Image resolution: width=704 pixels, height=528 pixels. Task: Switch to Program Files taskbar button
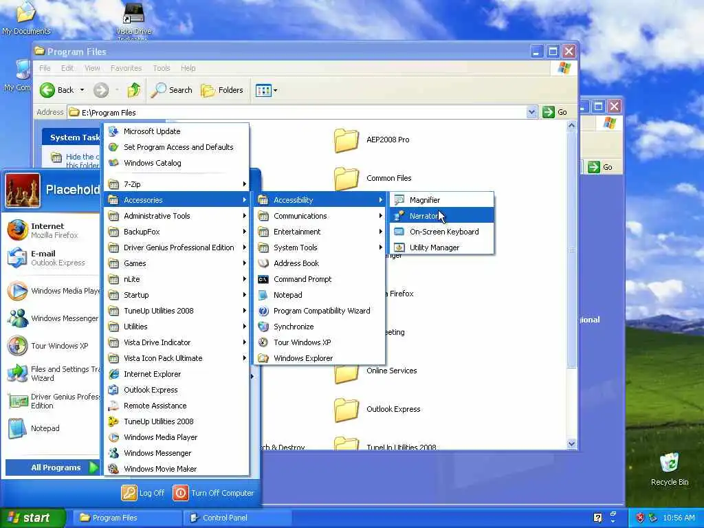(x=128, y=518)
